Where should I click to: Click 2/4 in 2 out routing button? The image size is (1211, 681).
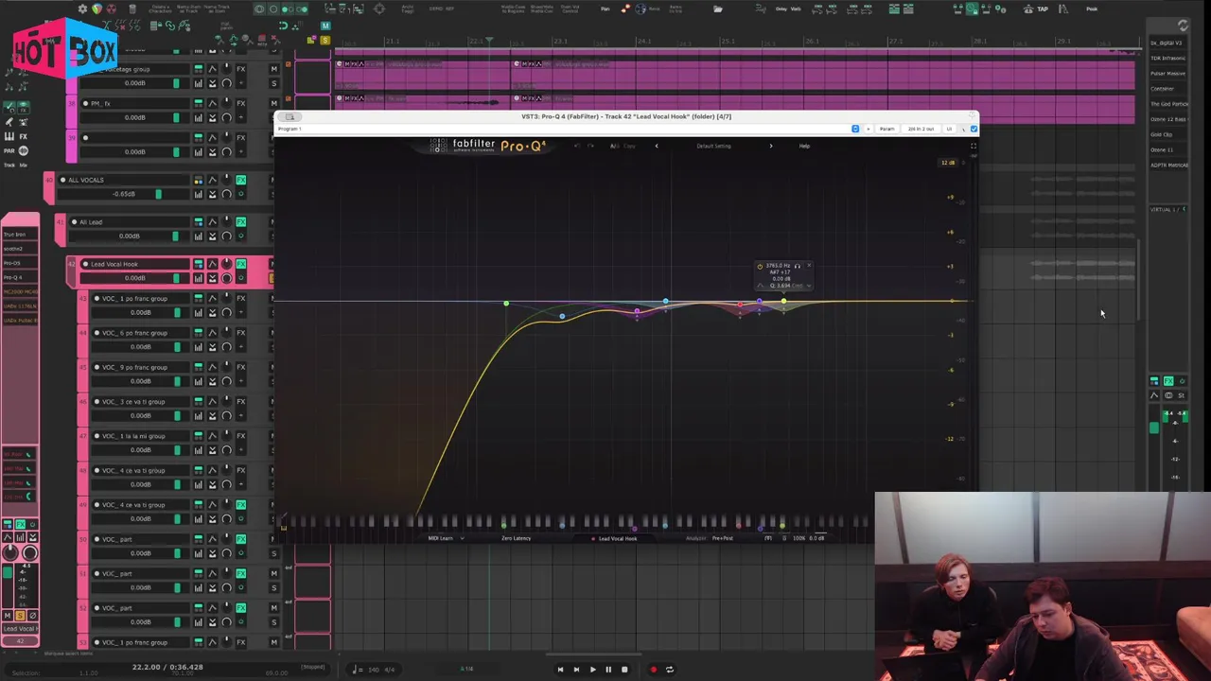point(921,129)
